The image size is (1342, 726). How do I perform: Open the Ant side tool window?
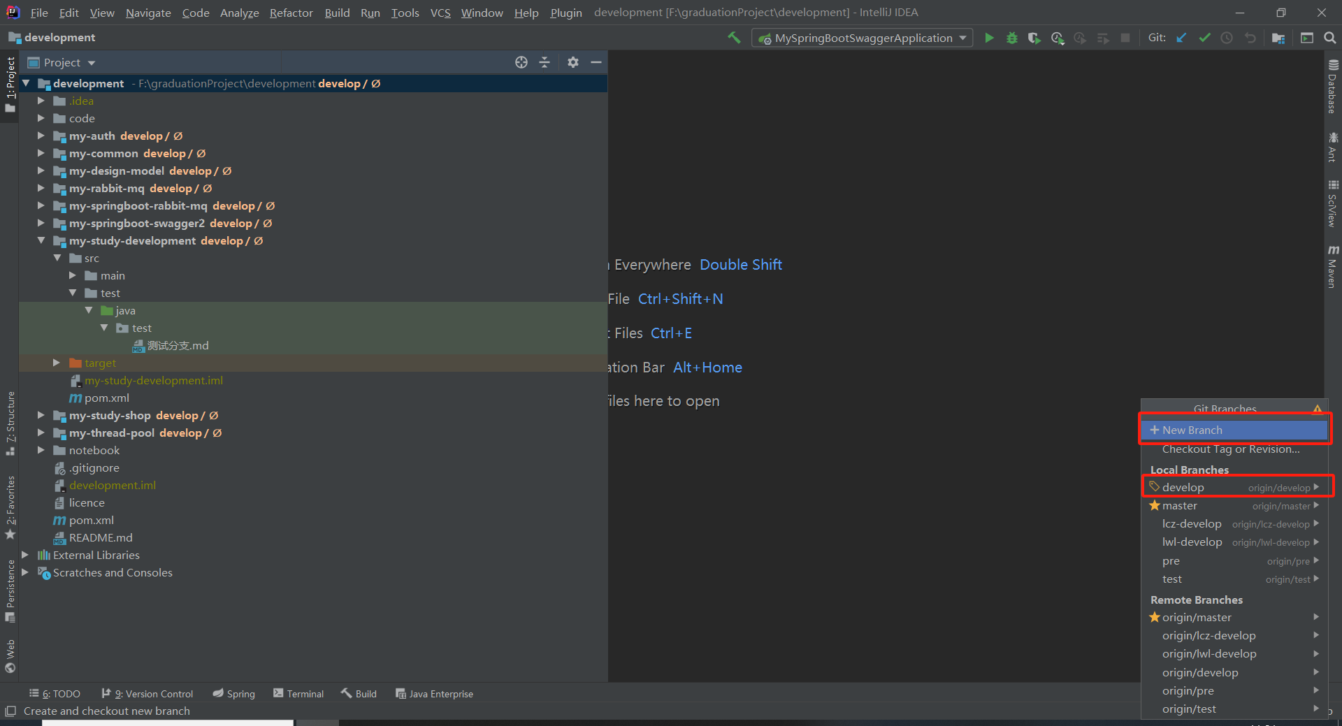(x=1333, y=147)
